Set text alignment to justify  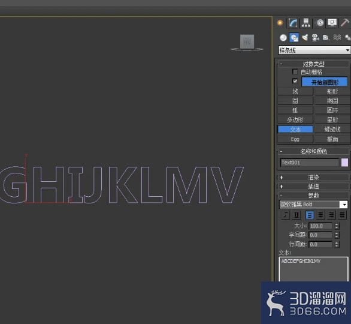(x=342, y=215)
